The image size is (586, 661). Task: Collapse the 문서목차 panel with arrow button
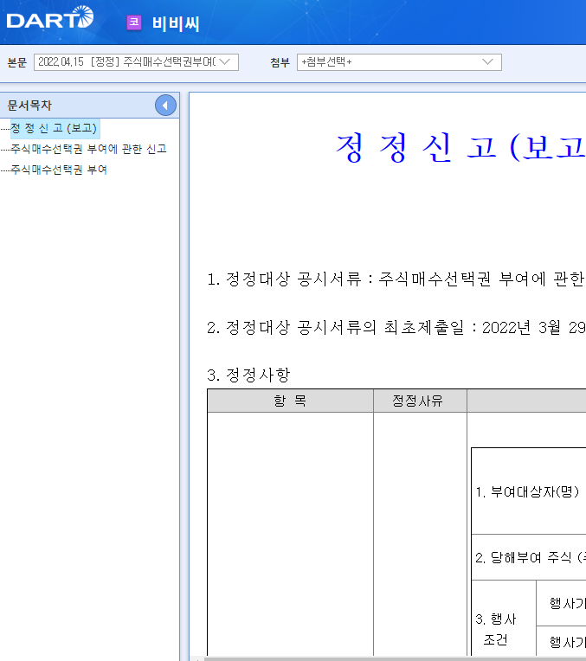(165, 106)
